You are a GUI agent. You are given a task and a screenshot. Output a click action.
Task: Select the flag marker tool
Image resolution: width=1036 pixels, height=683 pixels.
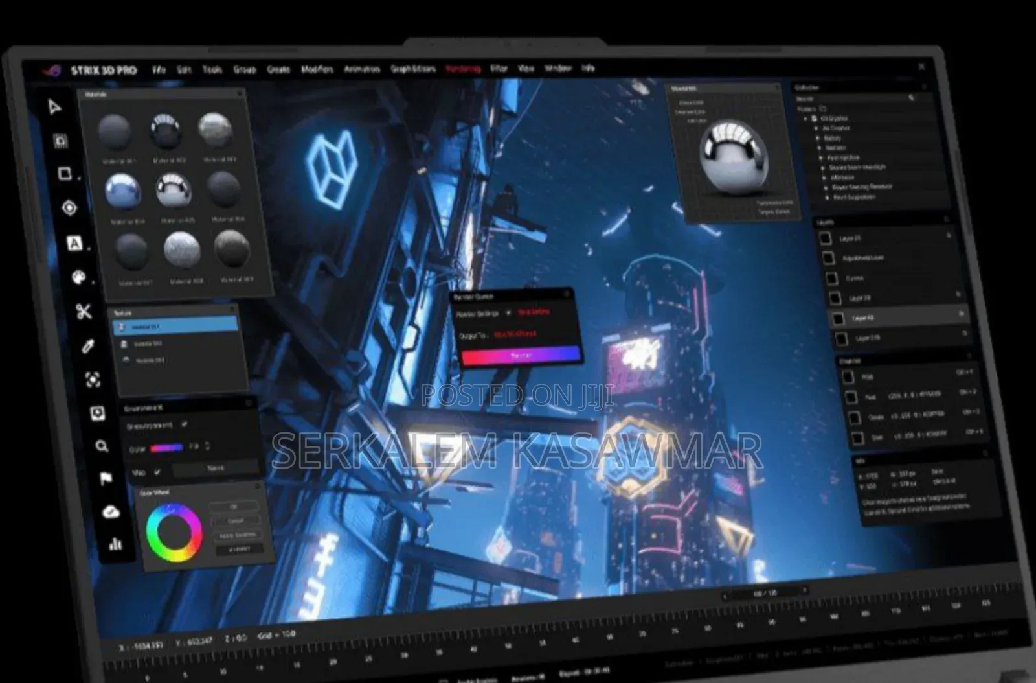pyautogui.click(x=106, y=478)
